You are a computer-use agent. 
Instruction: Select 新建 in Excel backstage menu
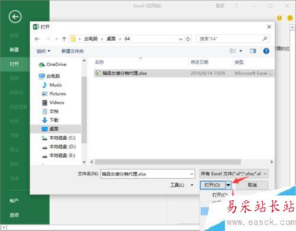pyautogui.click(x=14, y=50)
